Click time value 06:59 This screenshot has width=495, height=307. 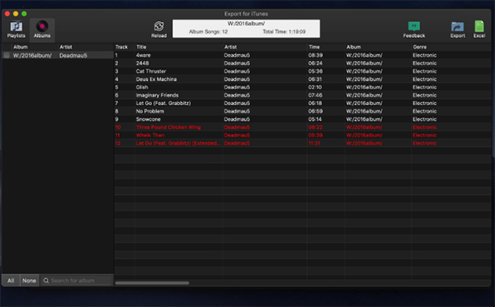pos(315,111)
